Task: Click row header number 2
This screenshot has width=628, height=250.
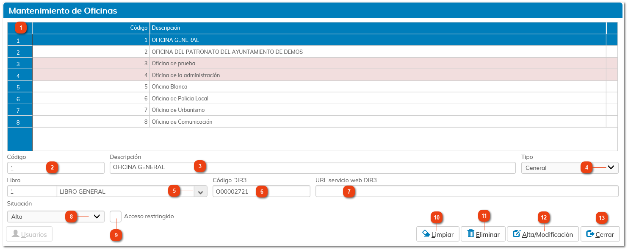Action: [x=20, y=52]
